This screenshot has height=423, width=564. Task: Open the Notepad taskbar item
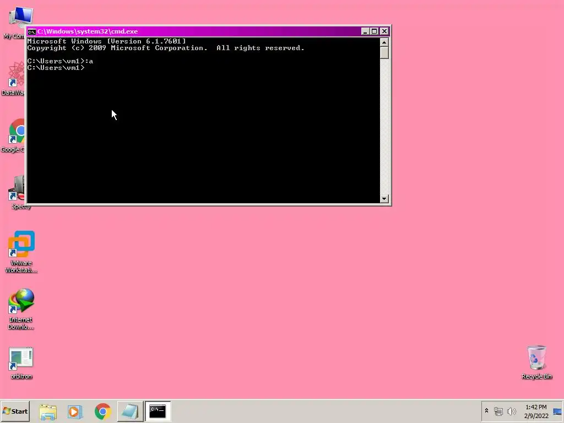[x=130, y=411]
